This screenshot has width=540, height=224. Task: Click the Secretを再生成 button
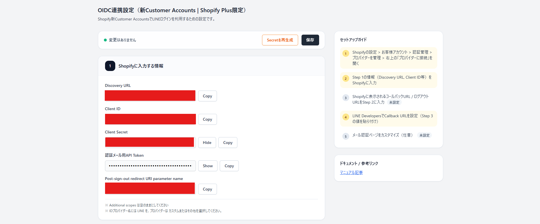point(280,40)
